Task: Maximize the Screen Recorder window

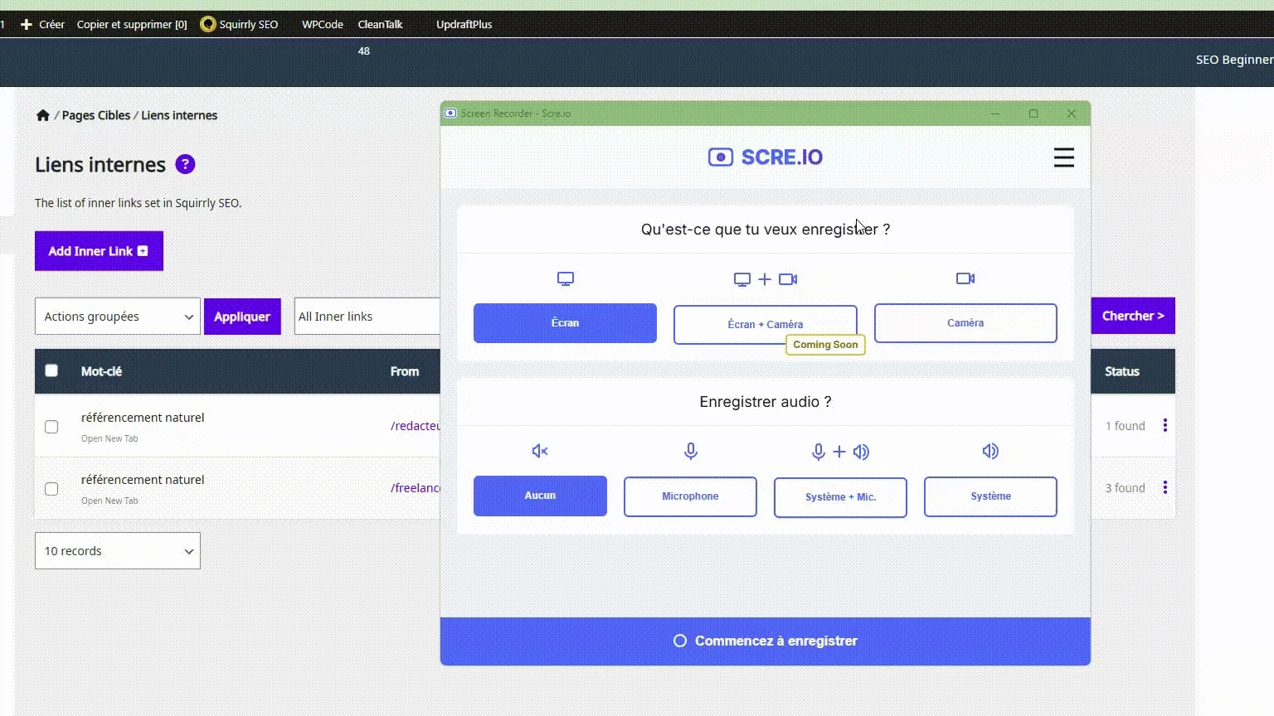Action: pyautogui.click(x=1033, y=114)
